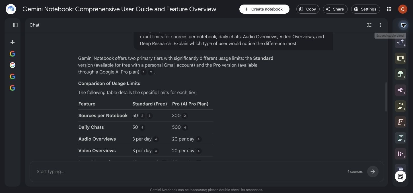Open citation 1 after Google AI Pro plan
The width and height of the screenshot is (413, 193).
[x=144, y=72]
